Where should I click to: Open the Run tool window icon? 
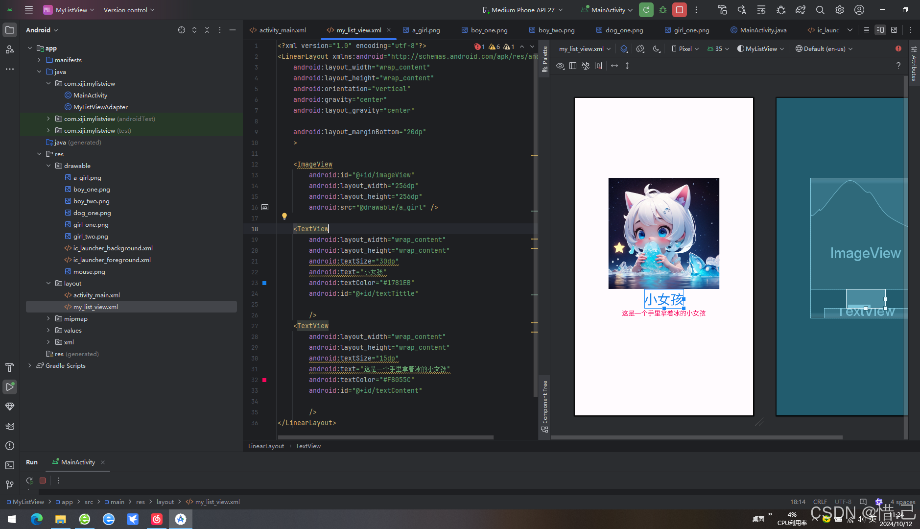pyautogui.click(x=10, y=387)
